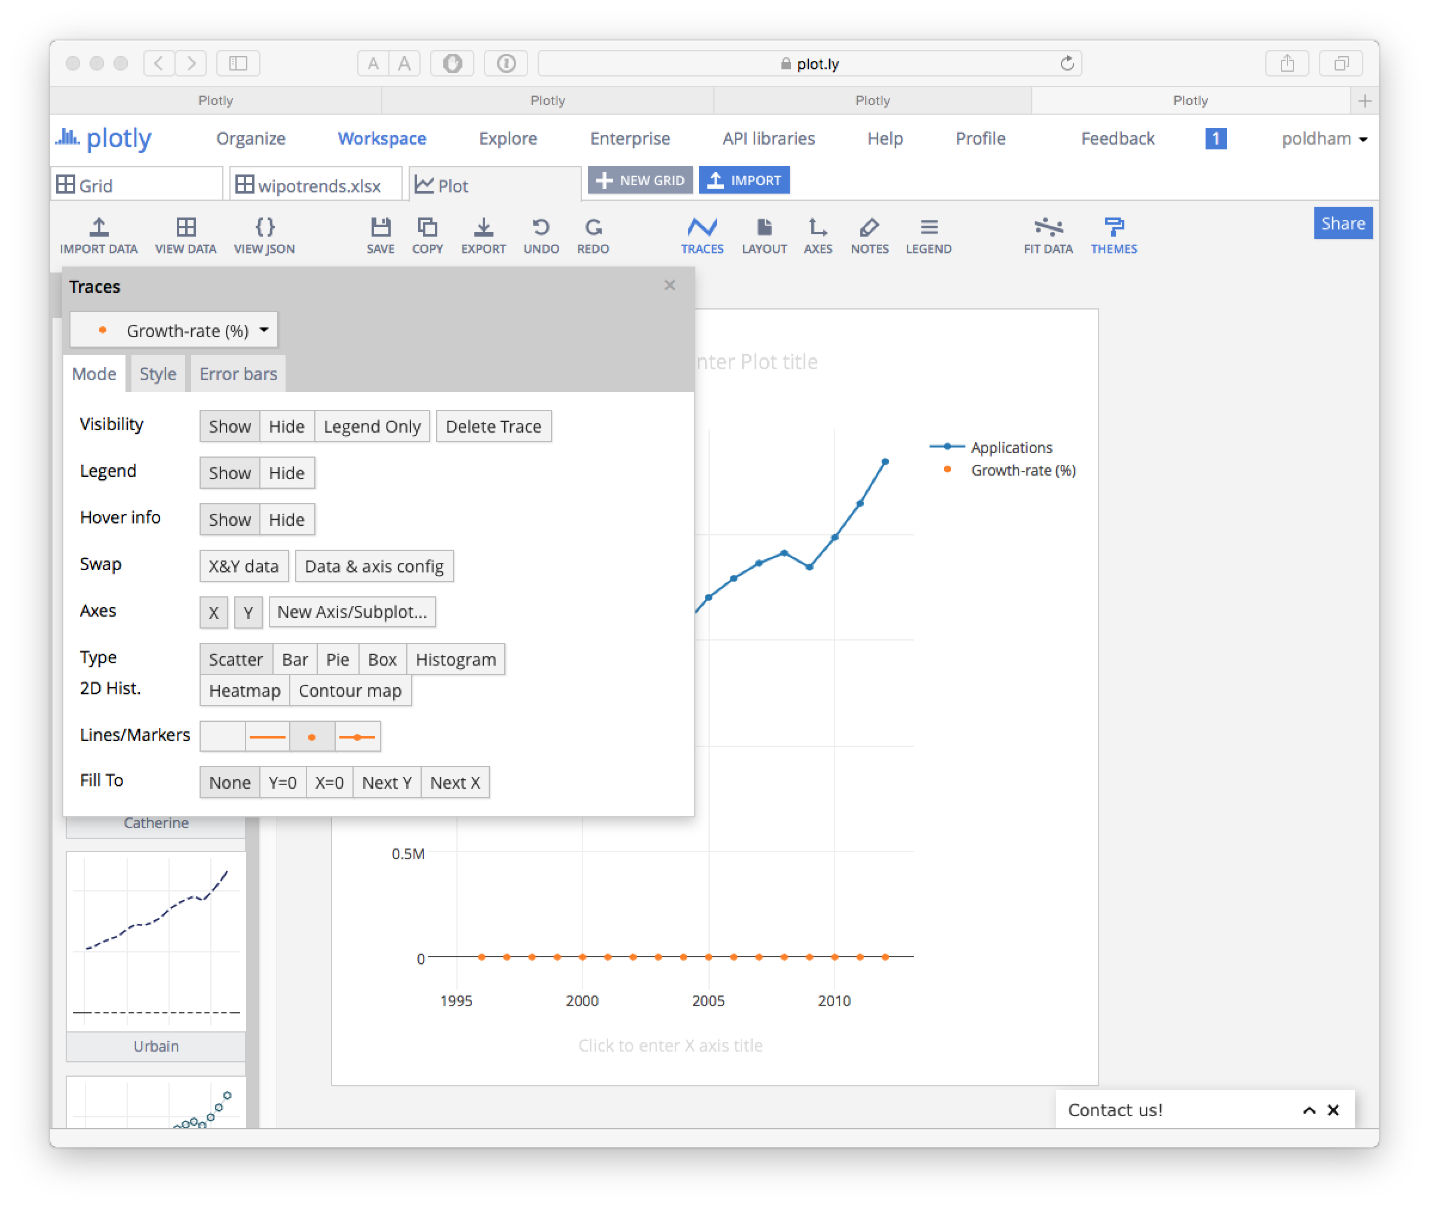Swap X&Y data
This screenshot has width=1429, height=1207.
244,566
